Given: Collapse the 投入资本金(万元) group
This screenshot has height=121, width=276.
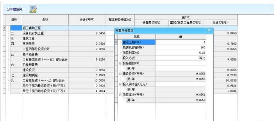Looking at the screenshot, I should tap(120, 84).
